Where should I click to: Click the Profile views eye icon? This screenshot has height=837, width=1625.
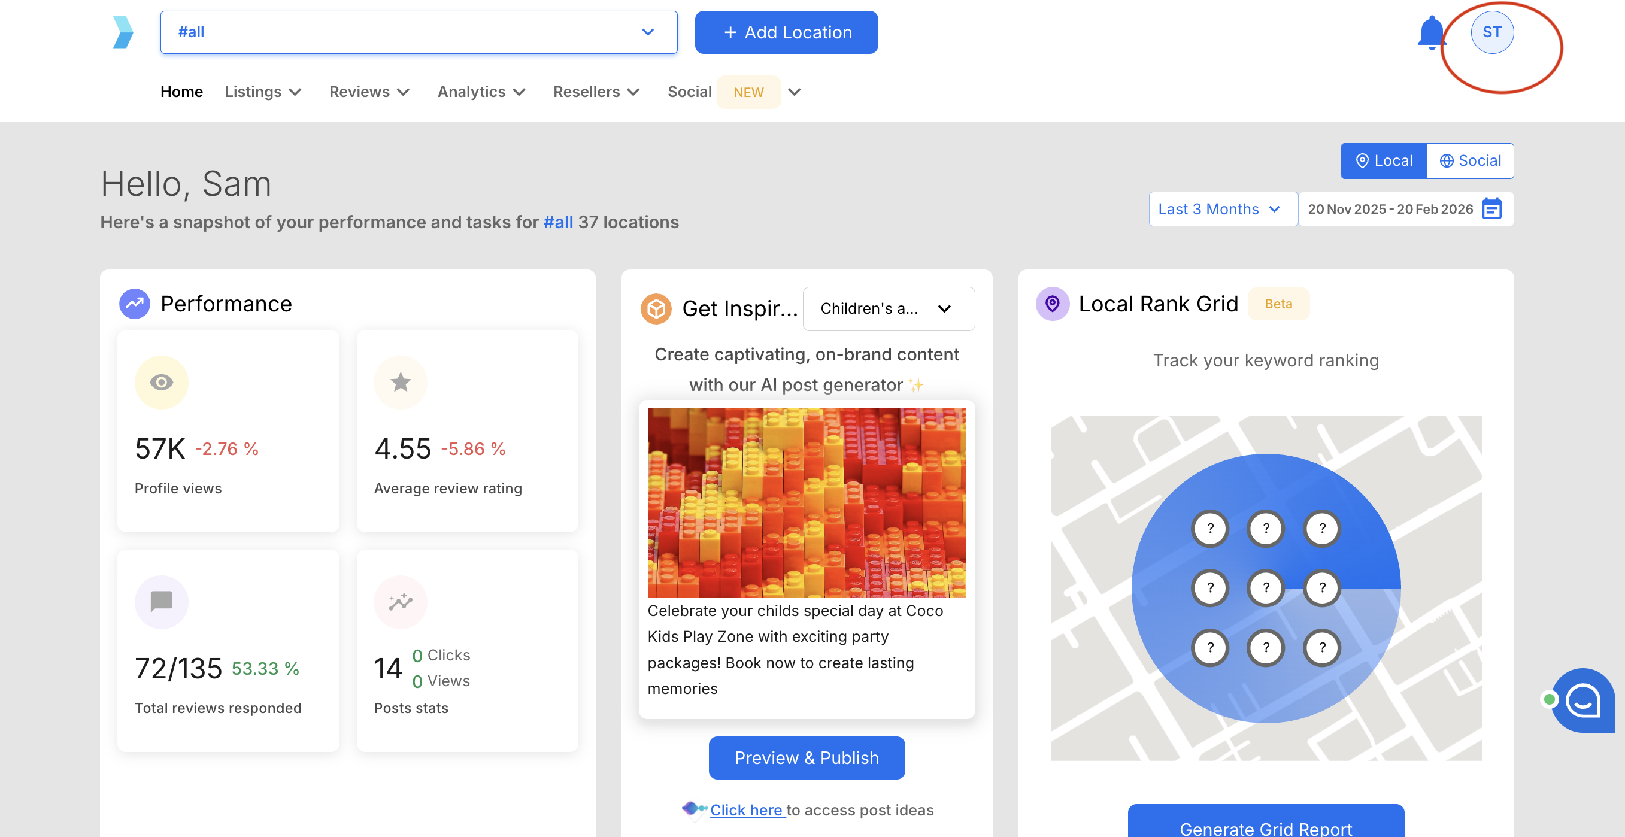pos(162,382)
